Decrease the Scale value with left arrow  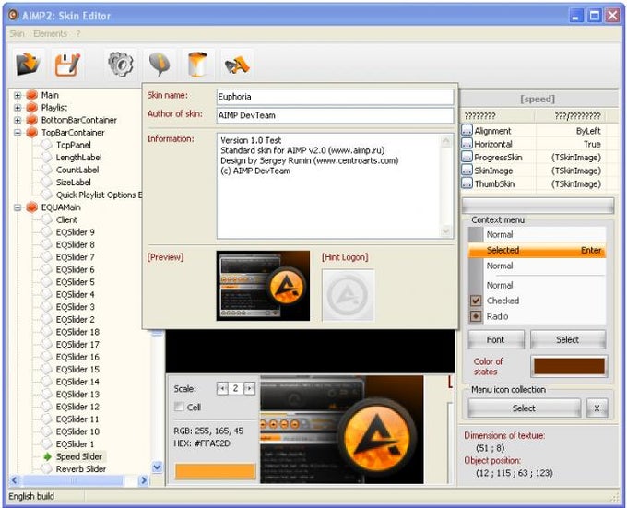pos(222,388)
